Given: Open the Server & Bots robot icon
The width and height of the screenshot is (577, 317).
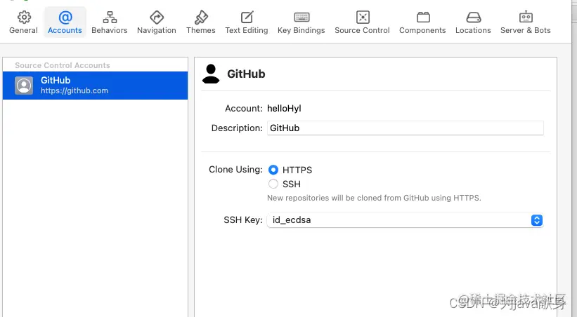Looking at the screenshot, I should (526, 17).
